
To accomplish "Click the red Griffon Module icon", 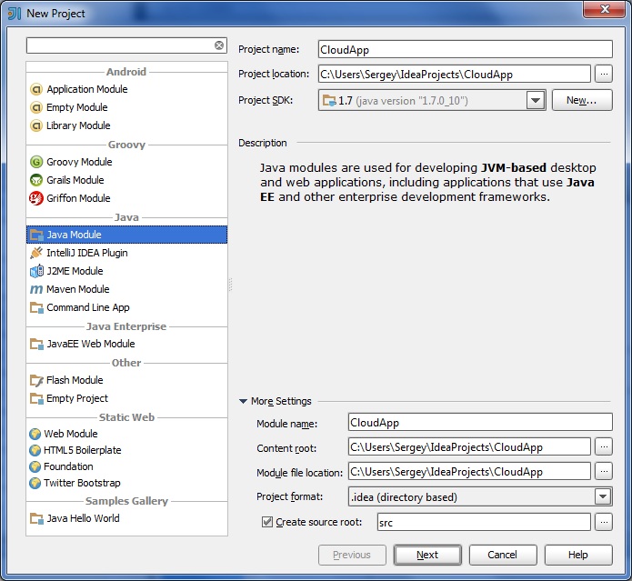I will 36,198.
